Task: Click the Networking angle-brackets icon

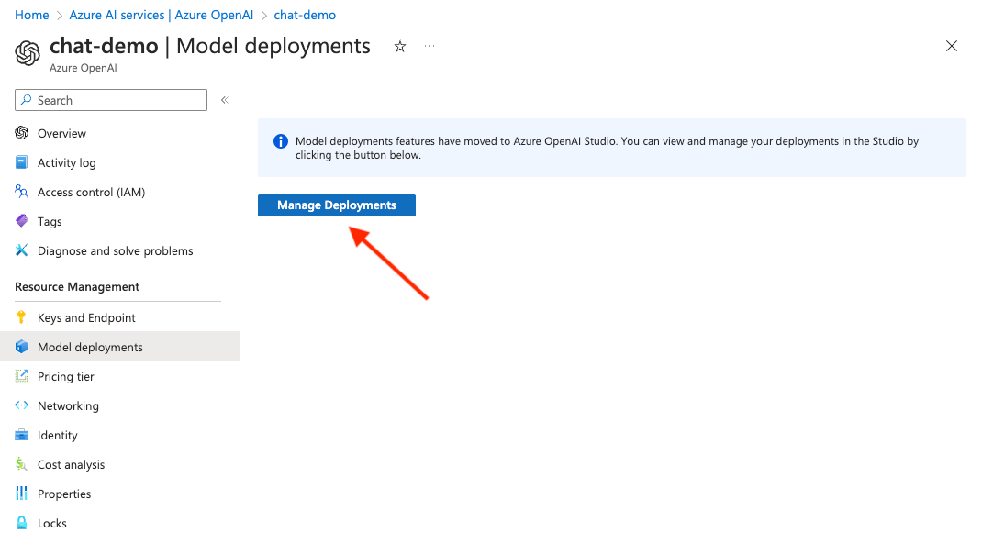Action: coord(23,405)
